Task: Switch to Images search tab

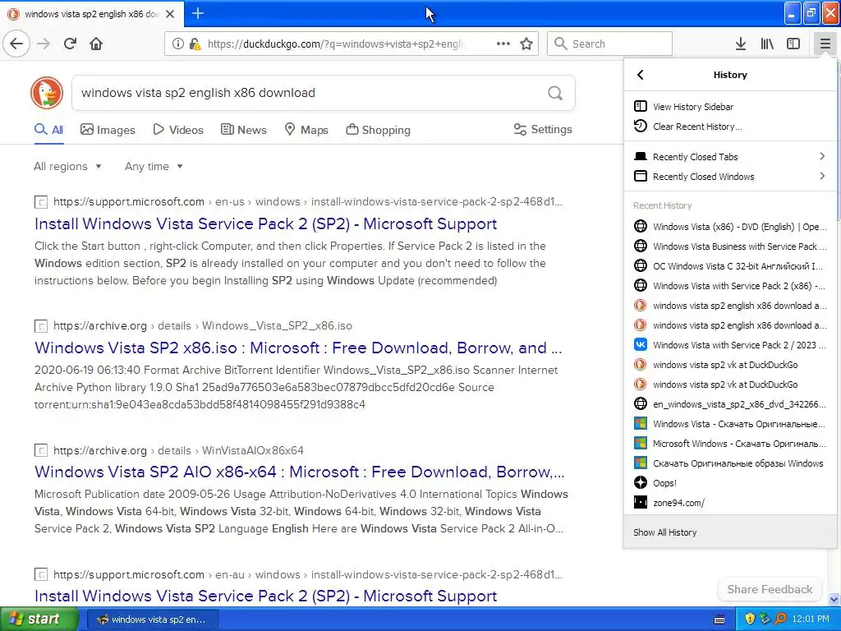Action: pos(108,130)
